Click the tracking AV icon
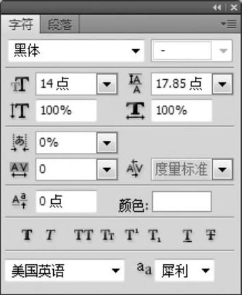The width and height of the screenshot is (242, 295). pyautogui.click(x=19, y=169)
